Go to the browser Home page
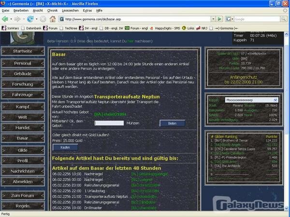The width and height of the screenshot is (290, 217). point(52,19)
